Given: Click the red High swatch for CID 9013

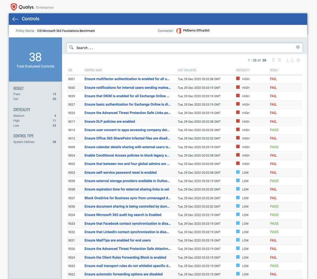Looking at the screenshot, I should [238, 129].
